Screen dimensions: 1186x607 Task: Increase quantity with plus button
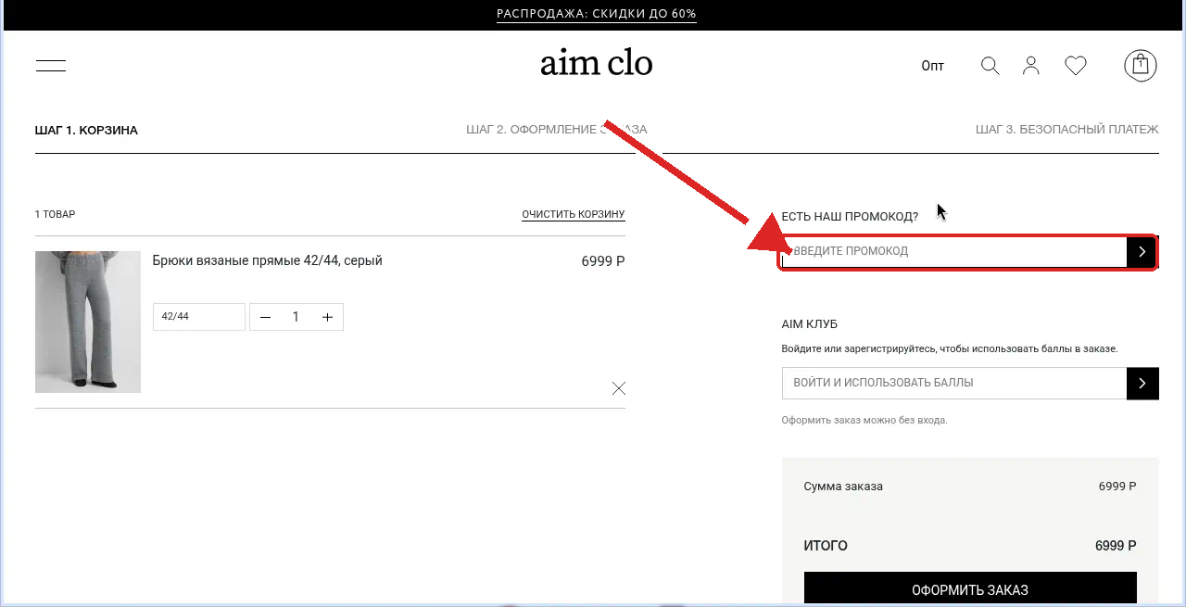(327, 317)
